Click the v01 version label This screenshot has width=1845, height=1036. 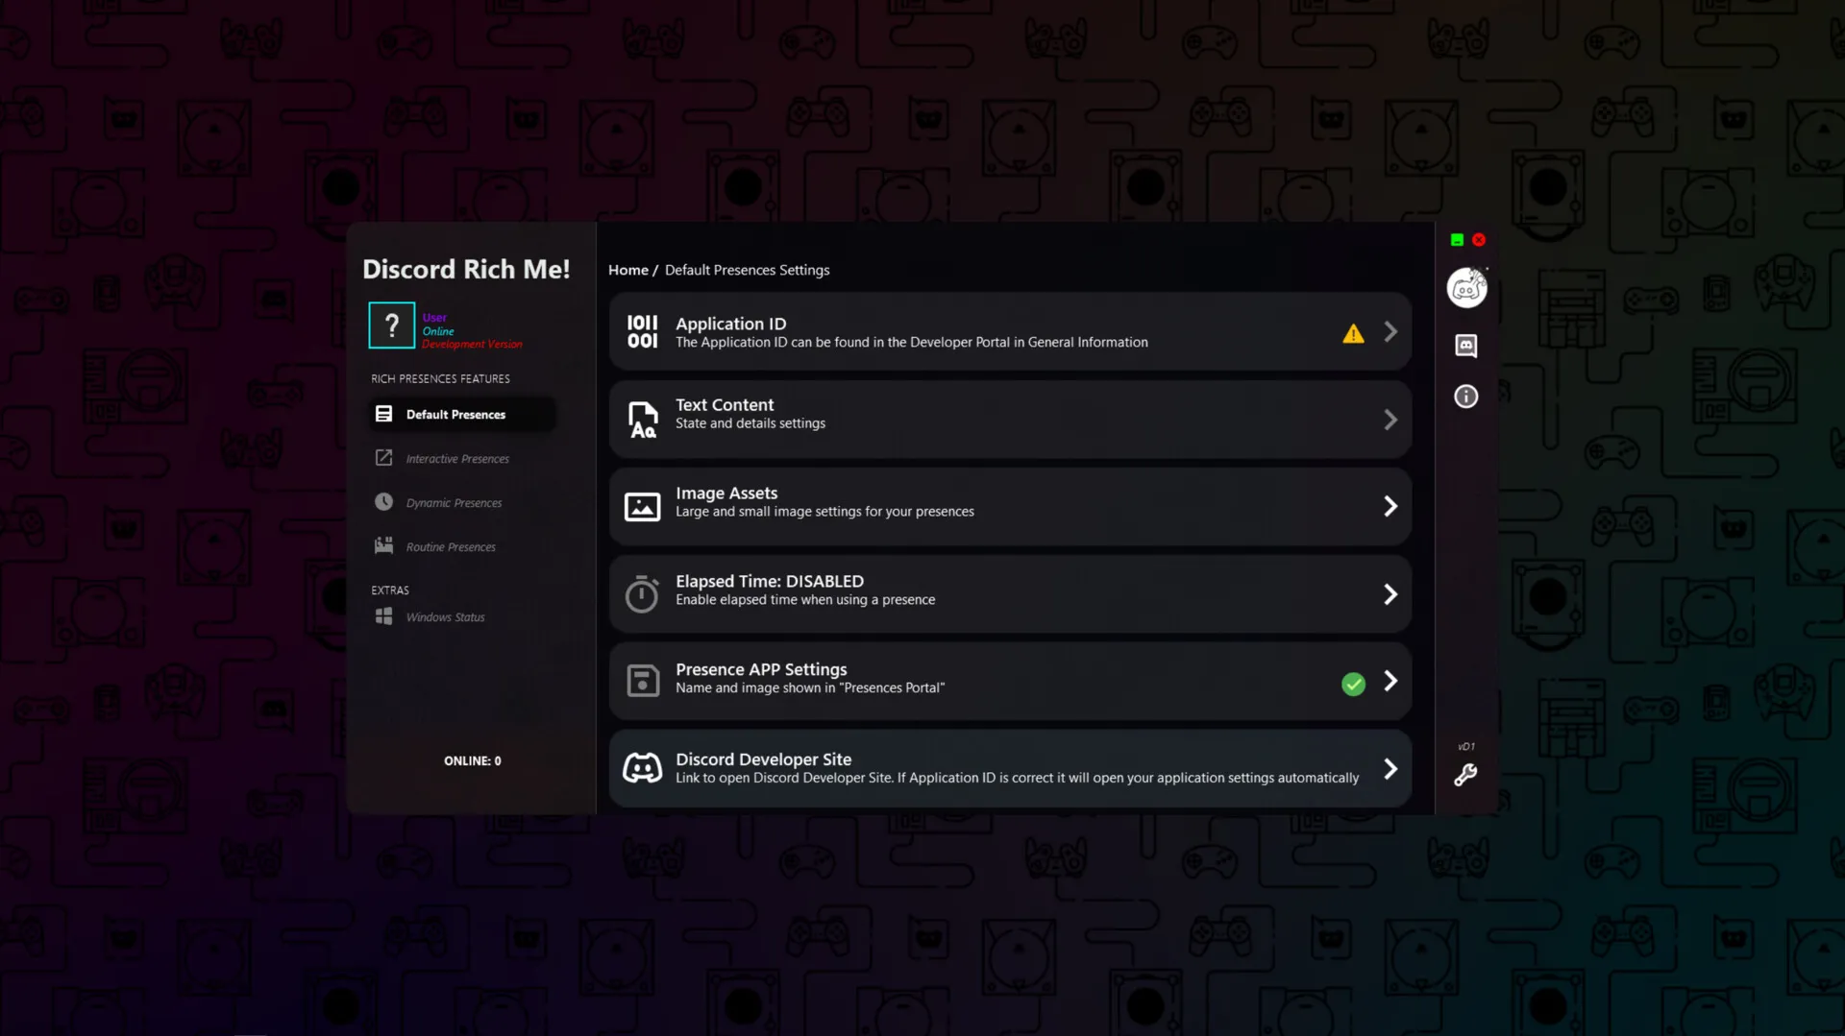[x=1466, y=747]
